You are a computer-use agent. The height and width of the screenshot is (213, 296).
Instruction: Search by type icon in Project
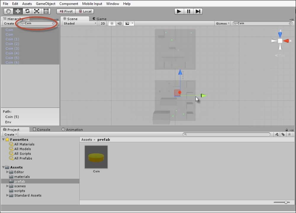(277, 134)
